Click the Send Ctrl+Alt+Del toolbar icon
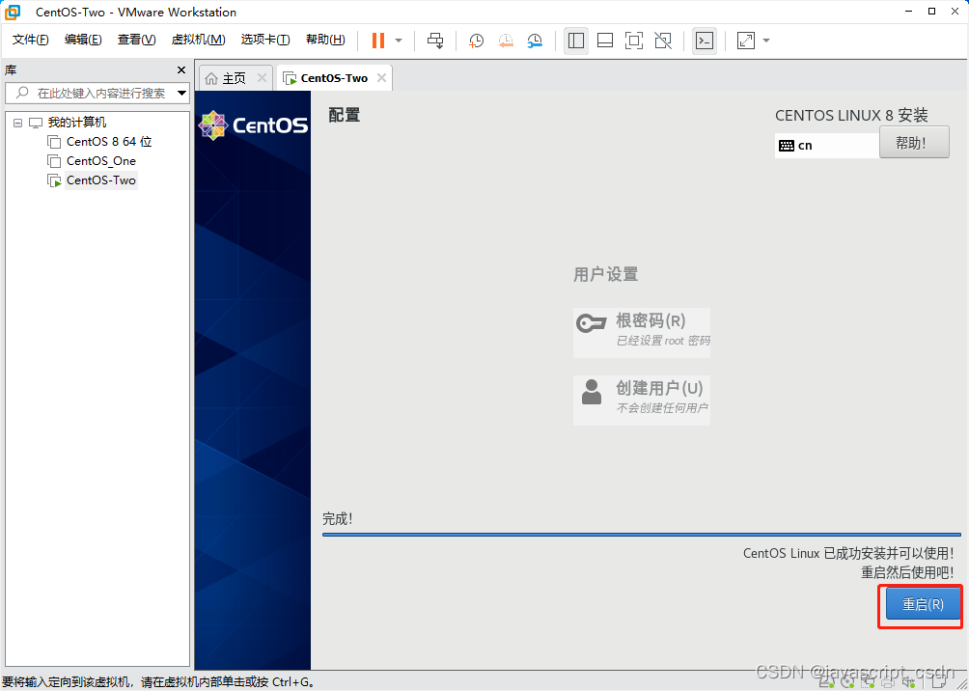The image size is (969, 691). (x=435, y=41)
